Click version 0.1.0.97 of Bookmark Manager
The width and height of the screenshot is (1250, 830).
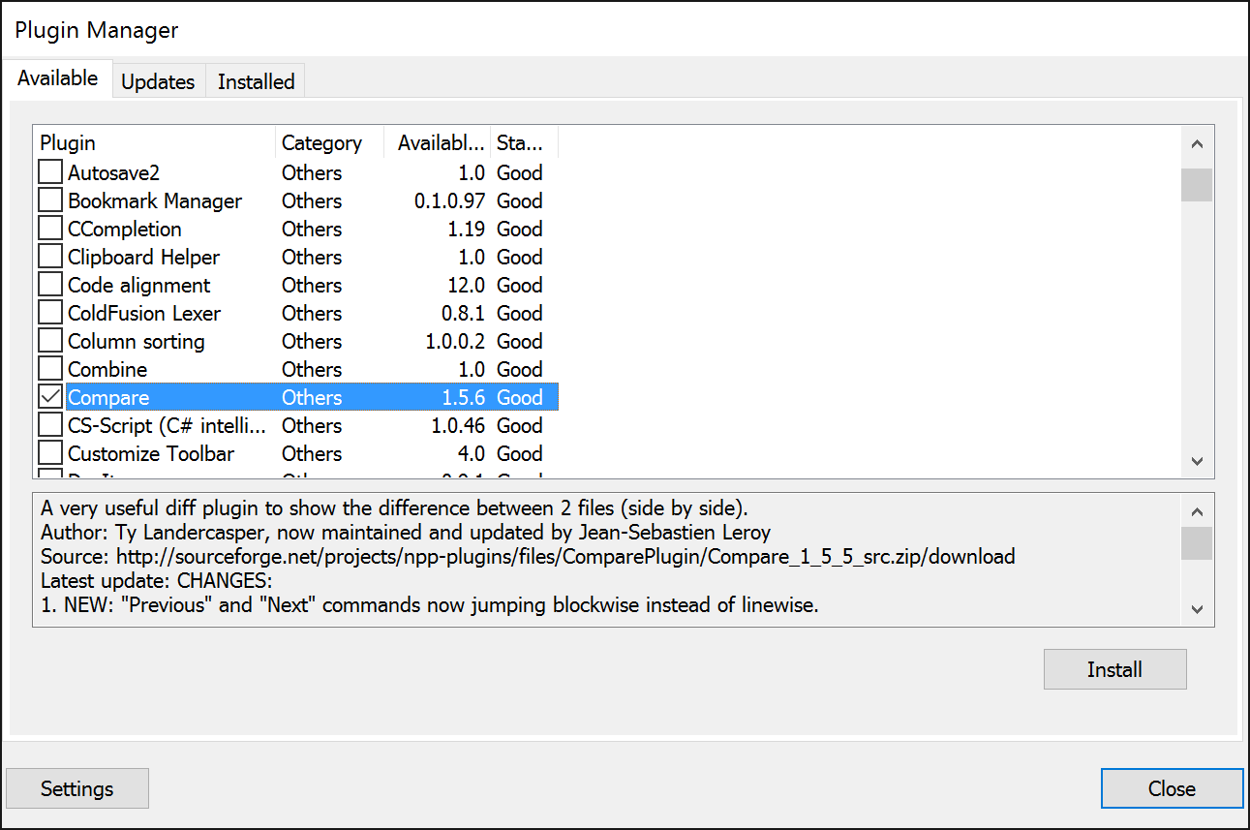coord(449,200)
